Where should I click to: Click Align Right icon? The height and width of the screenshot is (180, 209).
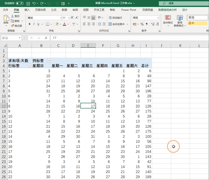[93, 24]
